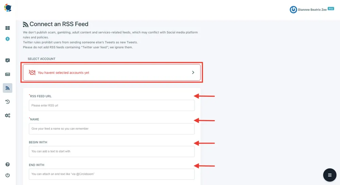Click the RSS icon beside page heading
Viewport: 340px width, 185px height.
click(x=26, y=24)
